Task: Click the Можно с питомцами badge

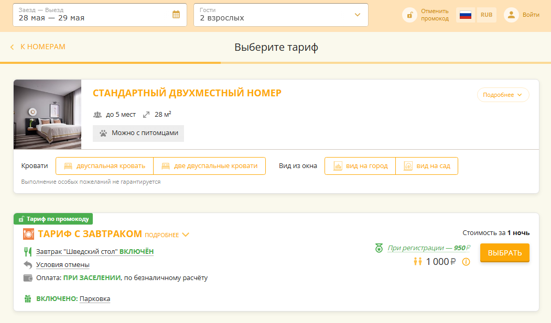Action: coord(138,133)
